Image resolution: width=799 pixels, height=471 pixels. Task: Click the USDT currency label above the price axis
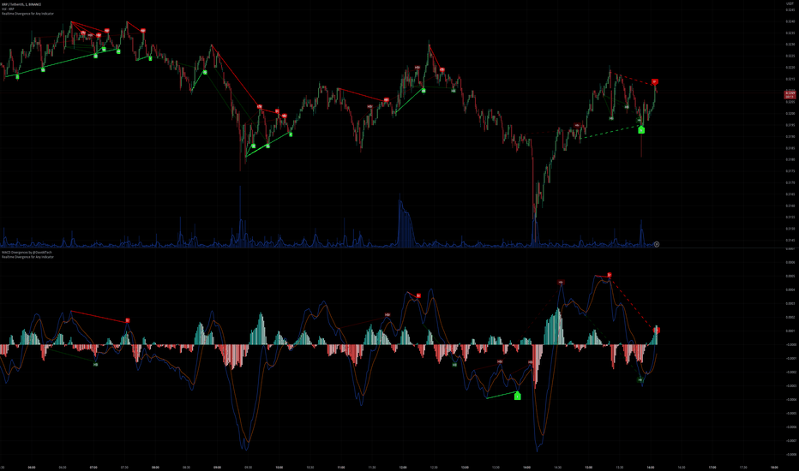pos(790,3)
